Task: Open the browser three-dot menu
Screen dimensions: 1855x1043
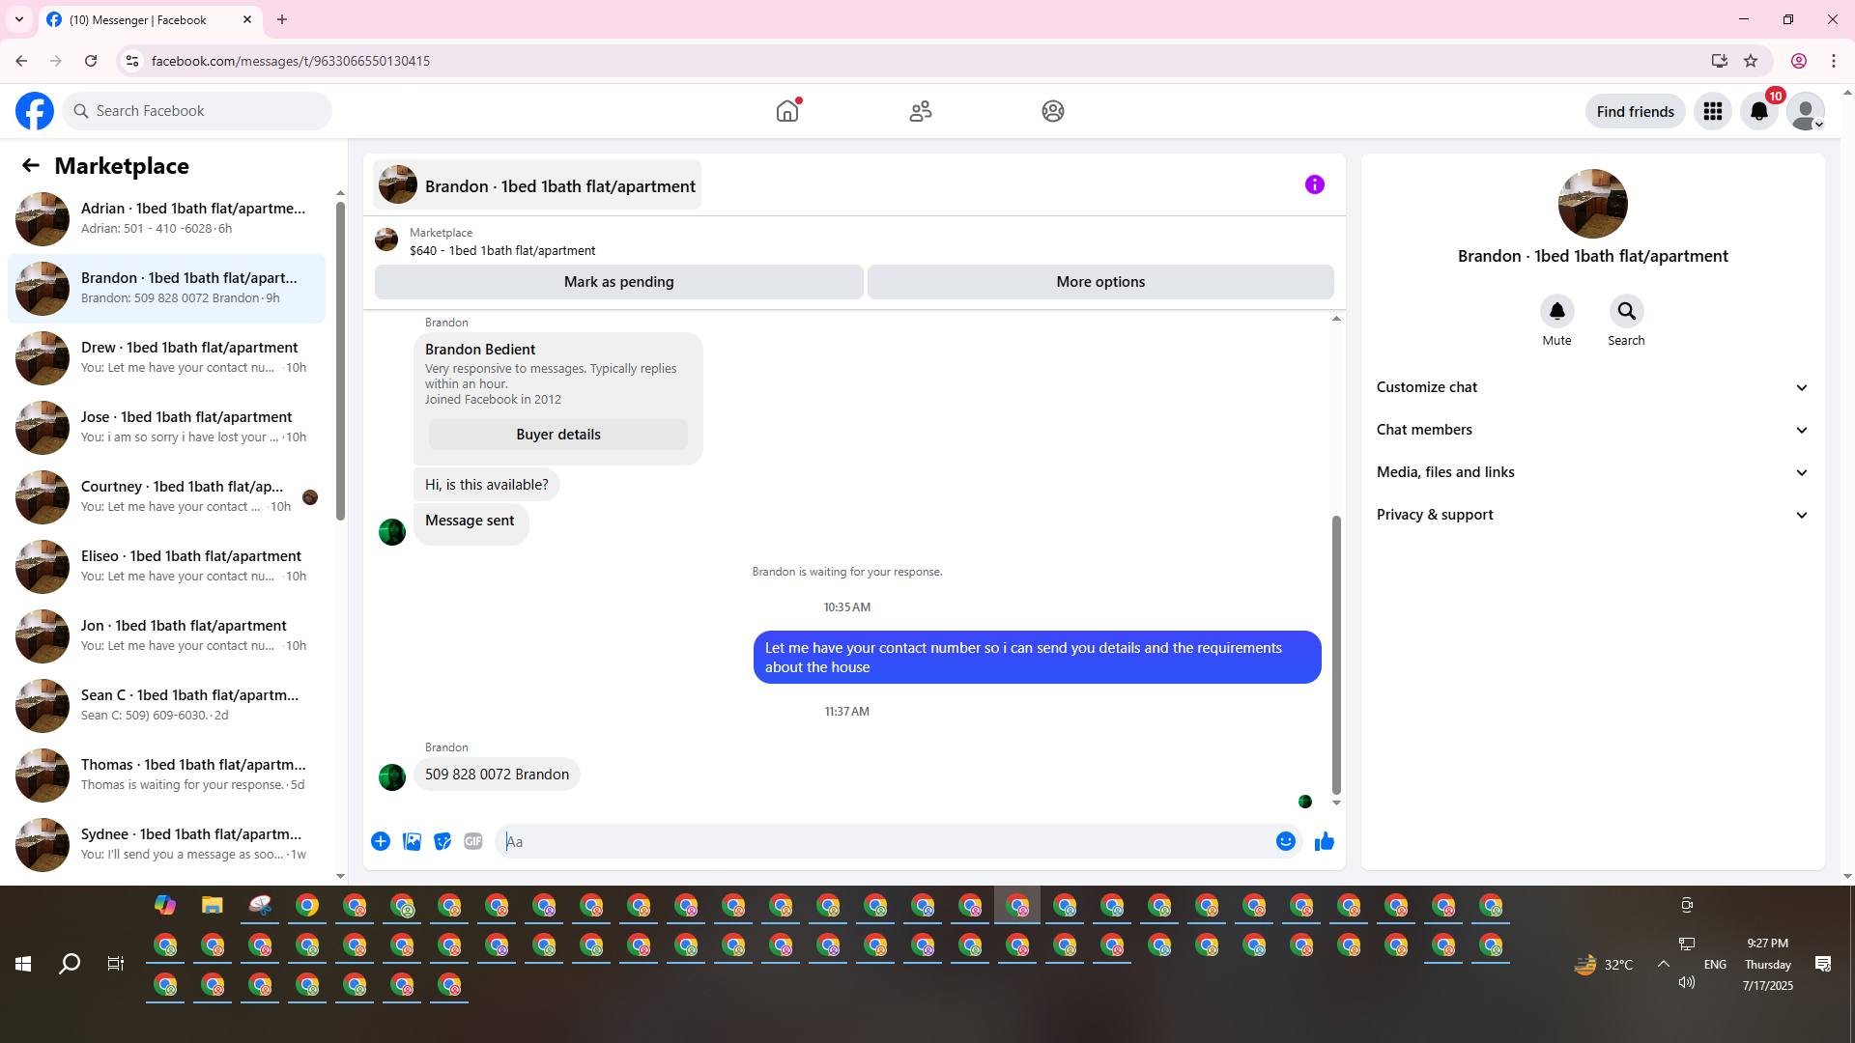Action: 1834,61
